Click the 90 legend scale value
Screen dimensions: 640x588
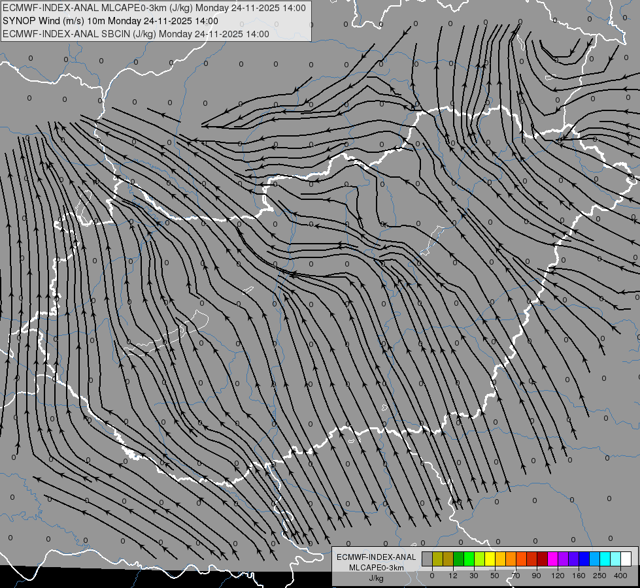tap(536, 576)
